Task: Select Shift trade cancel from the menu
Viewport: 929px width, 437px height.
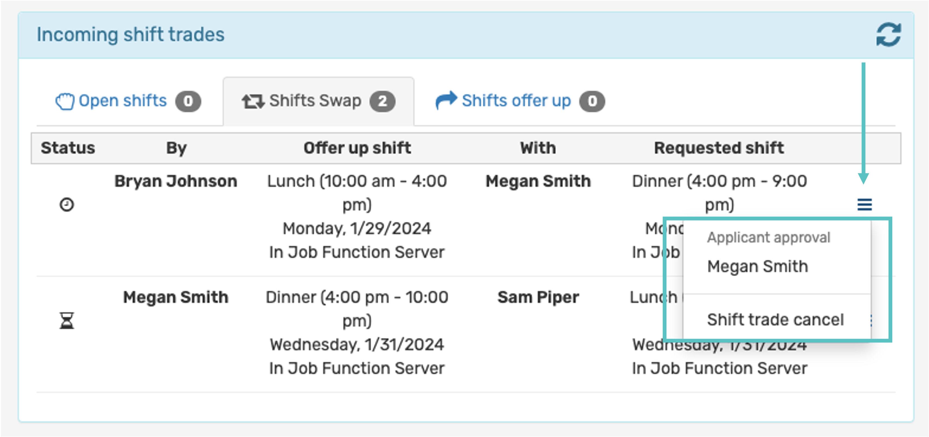Action: [x=775, y=320]
